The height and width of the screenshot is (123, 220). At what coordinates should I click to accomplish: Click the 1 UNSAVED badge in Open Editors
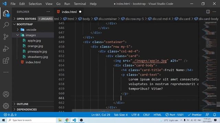(x=46, y=19)
